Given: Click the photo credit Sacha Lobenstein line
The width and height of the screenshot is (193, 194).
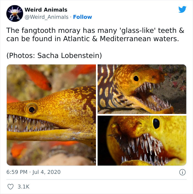Looking at the screenshot, I should coord(54,55).
